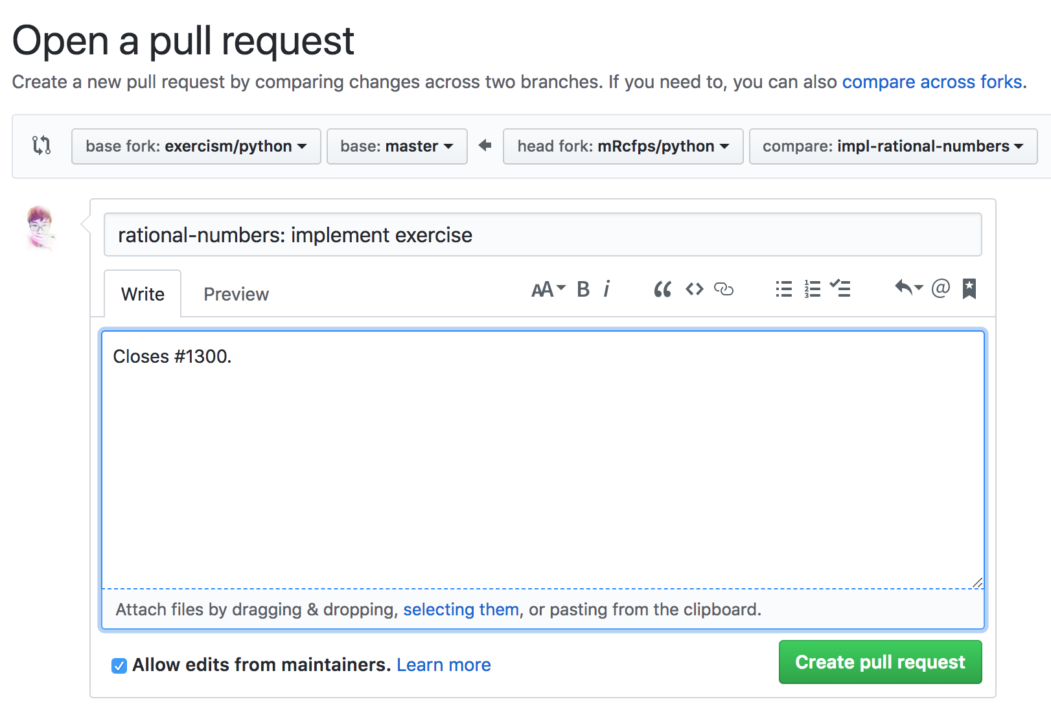Add a task list from toolbar
This screenshot has height=719, width=1051.
tap(840, 288)
